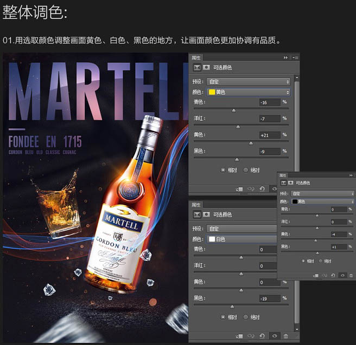Image resolution: width=356 pixels, height=345 pixels.
Task: Click Selective Color icon in white (白色) panel
Action: [x=197, y=214]
